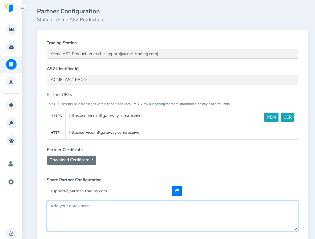315x239 pixels.
Task: Copy the AS2 Identifier using the copy icon
Action: (x=77, y=68)
